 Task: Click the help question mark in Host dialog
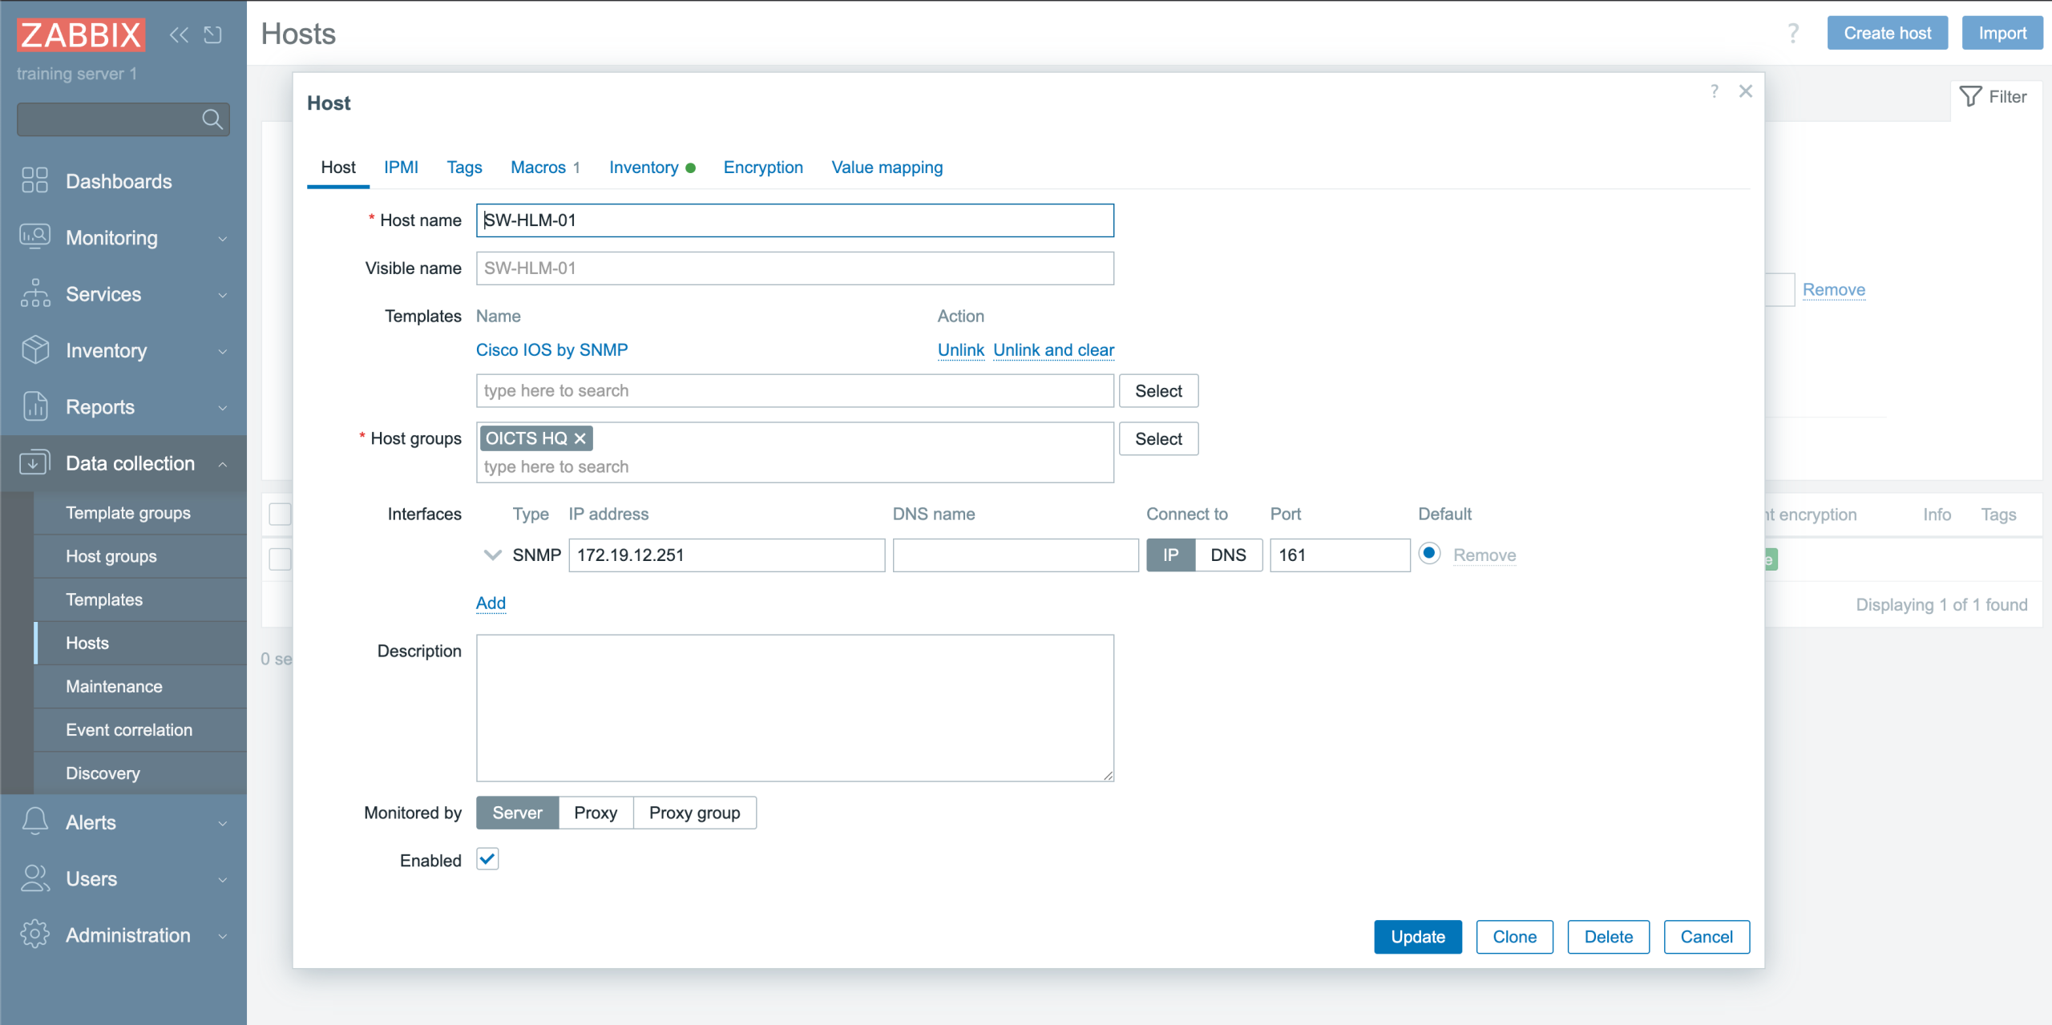pyautogui.click(x=1714, y=91)
